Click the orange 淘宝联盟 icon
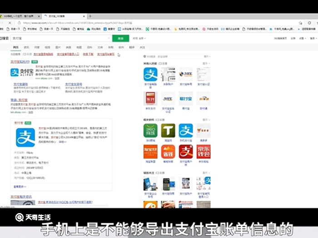Viewport: 318px width, 238px height. tap(150, 151)
